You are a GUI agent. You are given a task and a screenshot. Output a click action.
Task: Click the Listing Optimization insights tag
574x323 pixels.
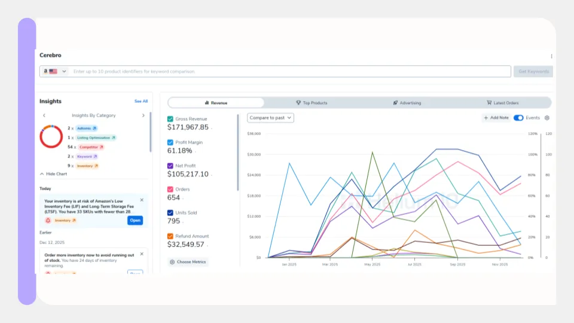[x=96, y=138]
